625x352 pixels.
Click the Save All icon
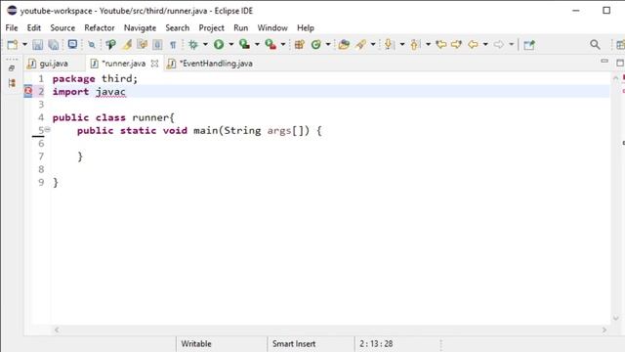54,45
